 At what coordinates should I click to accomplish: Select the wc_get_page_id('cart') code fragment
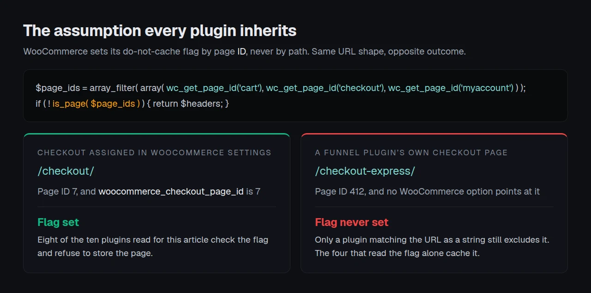pyautogui.click(x=214, y=88)
